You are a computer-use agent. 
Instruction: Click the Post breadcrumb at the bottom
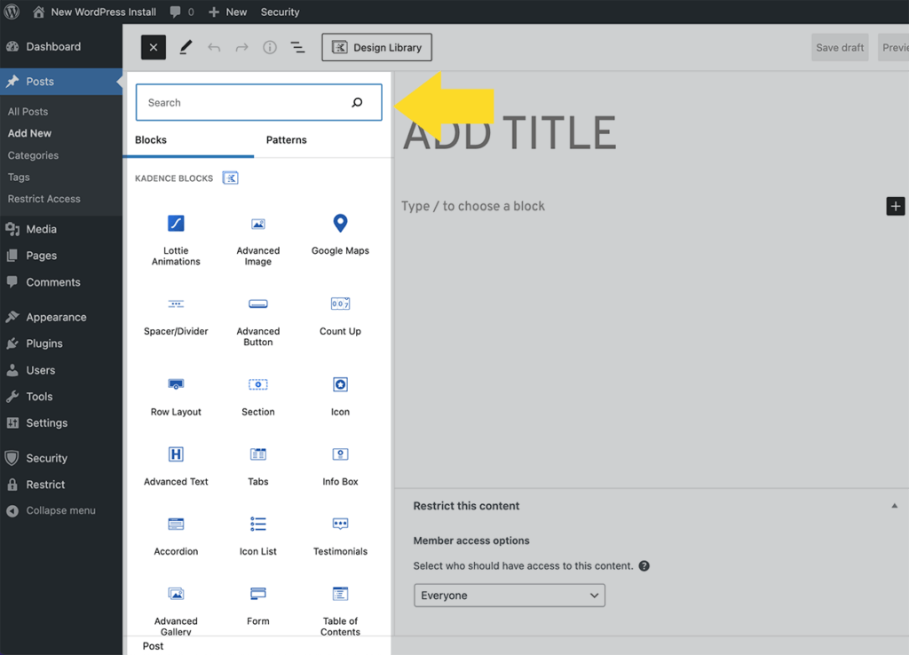pyautogui.click(x=153, y=646)
